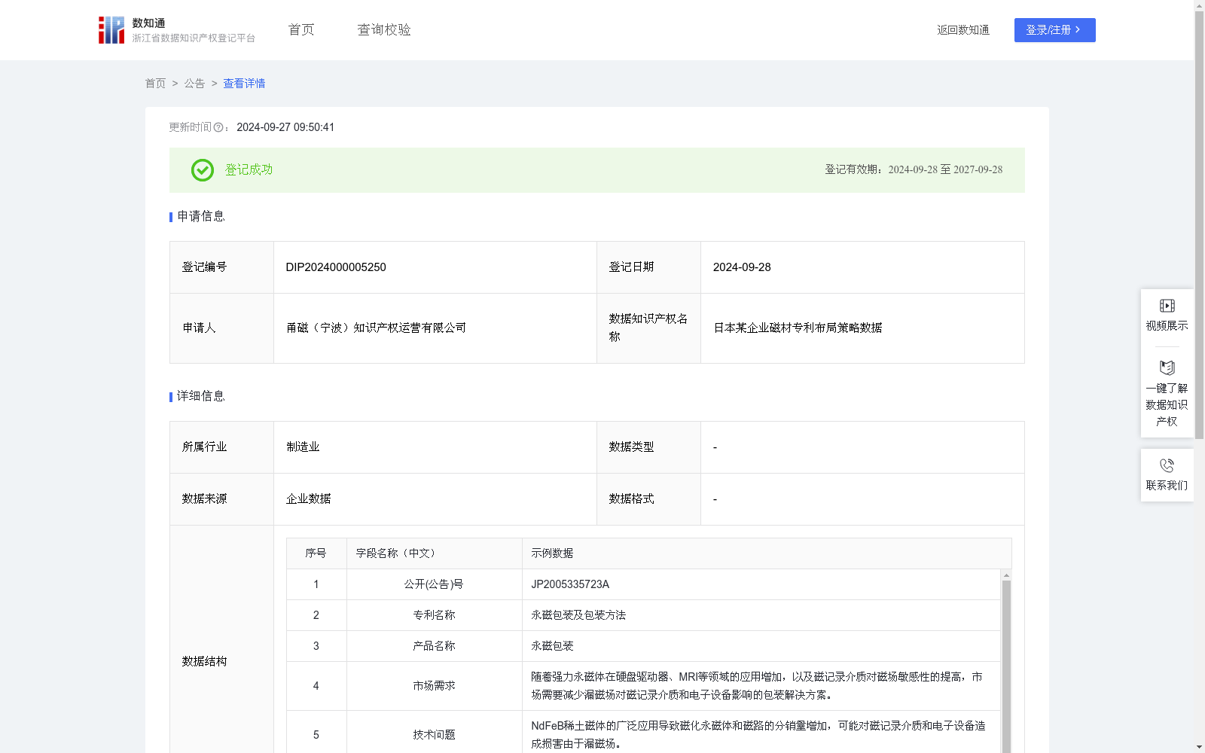
Task: Click the 序号 column header
Action: coord(316,553)
